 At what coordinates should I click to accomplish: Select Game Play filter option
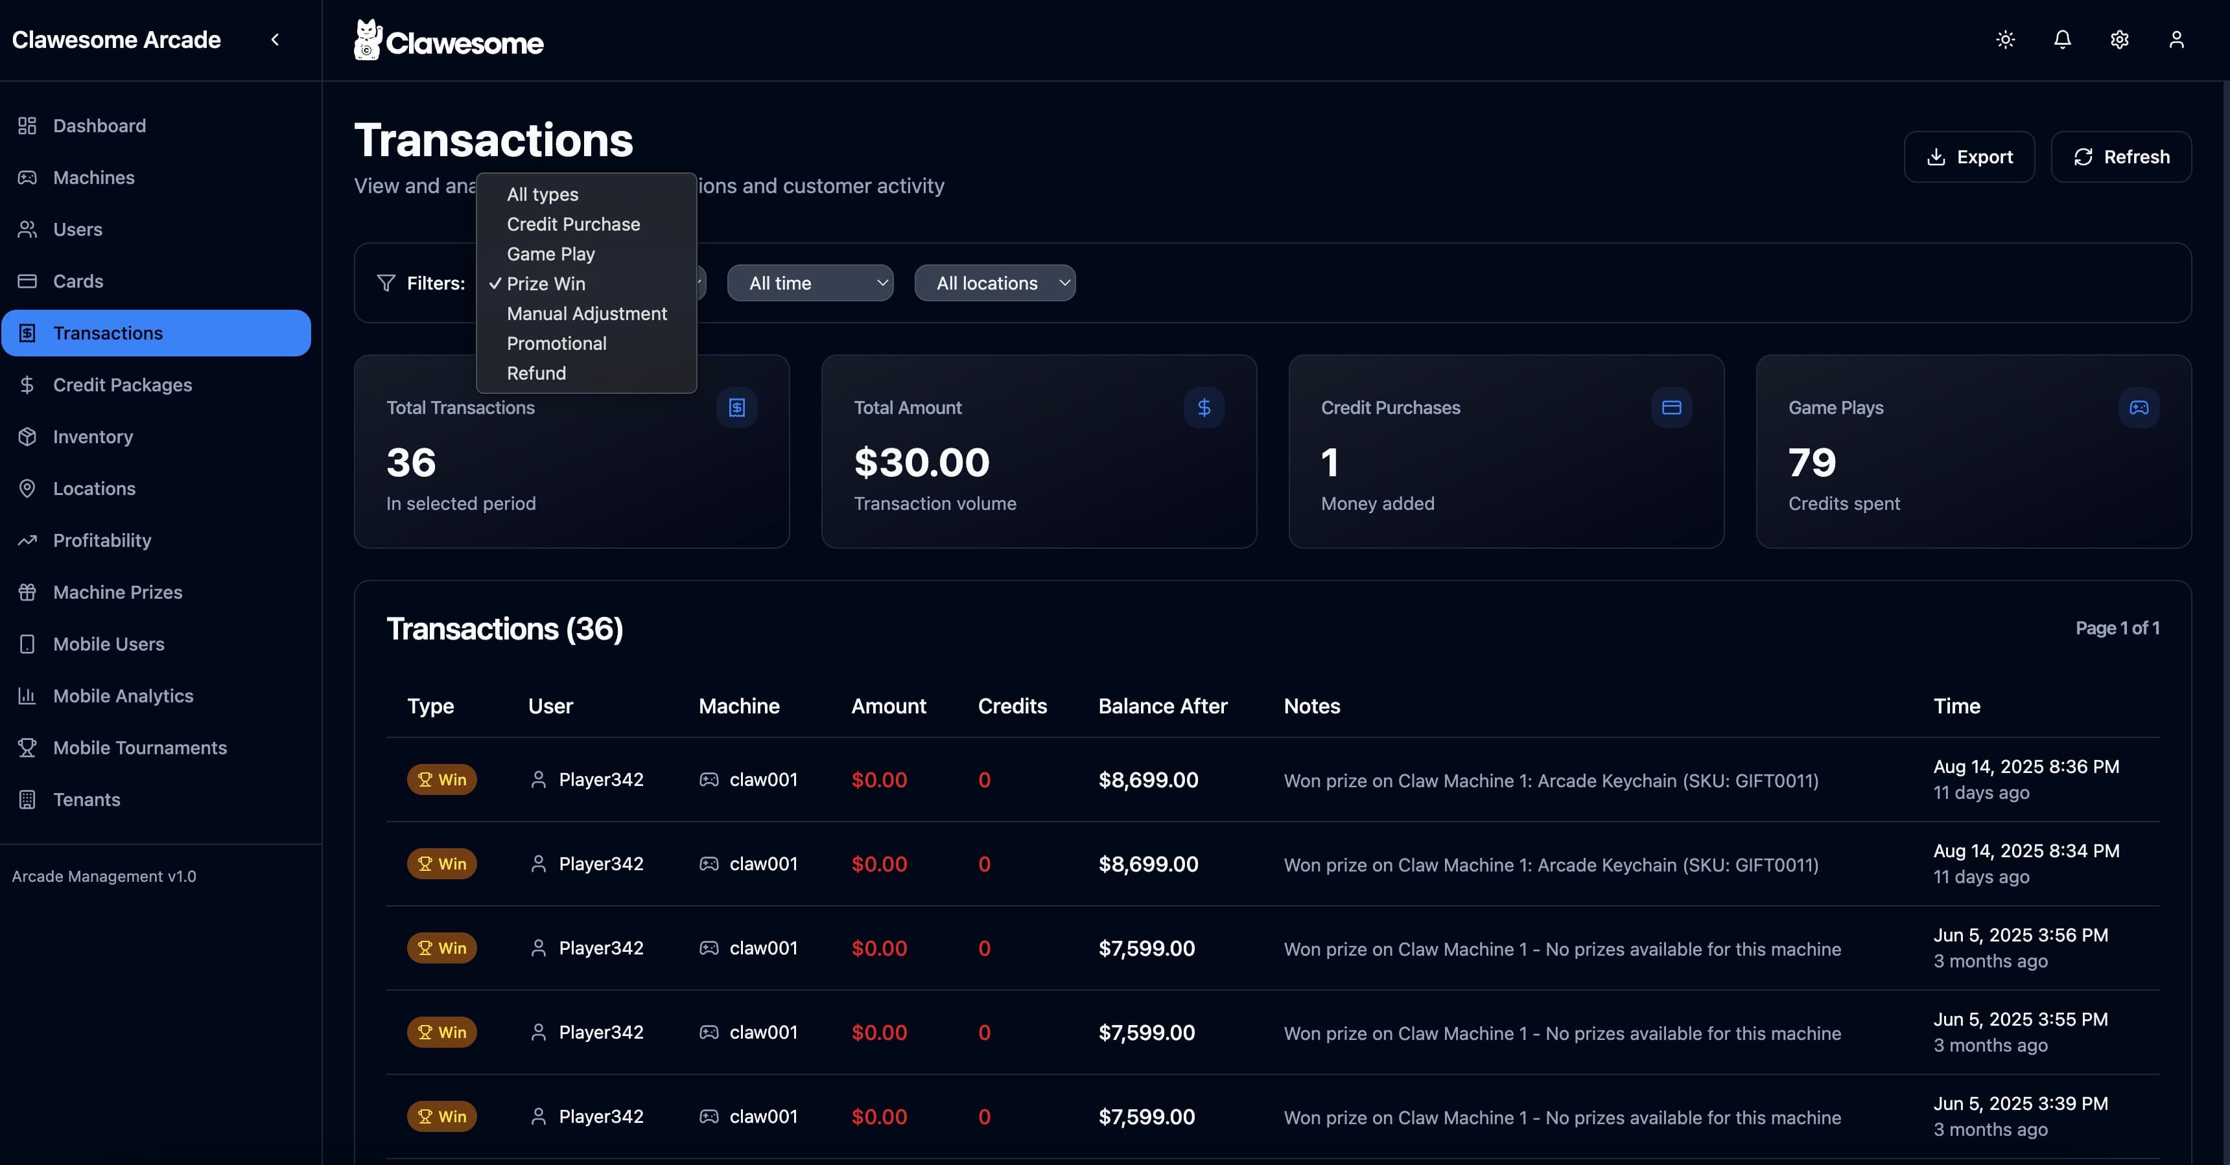click(x=586, y=253)
